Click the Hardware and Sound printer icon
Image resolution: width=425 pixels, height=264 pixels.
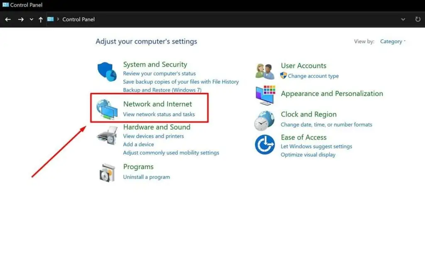(107, 135)
